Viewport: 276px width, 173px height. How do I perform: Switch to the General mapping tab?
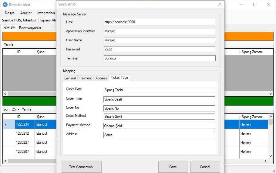click(70, 78)
